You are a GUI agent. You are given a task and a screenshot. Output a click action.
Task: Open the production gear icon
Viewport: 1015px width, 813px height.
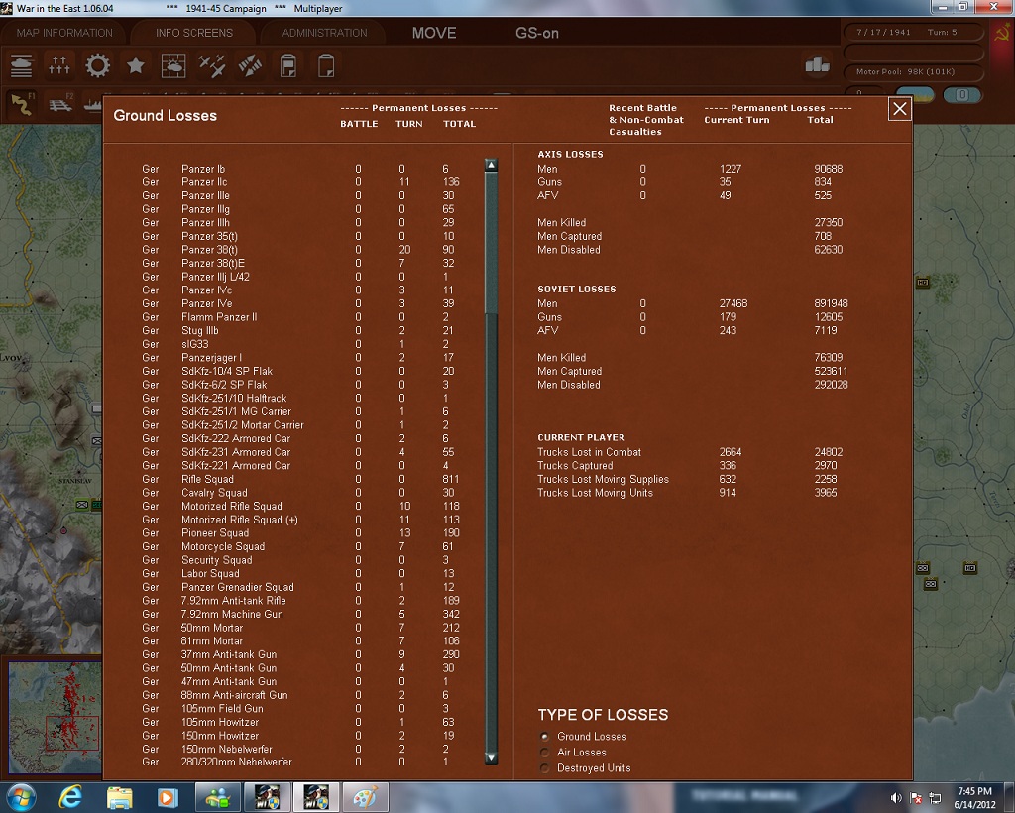pyautogui.click(x=98, y=65)
